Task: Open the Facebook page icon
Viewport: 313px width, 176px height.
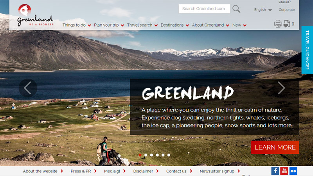Action: tap(275, 171)
